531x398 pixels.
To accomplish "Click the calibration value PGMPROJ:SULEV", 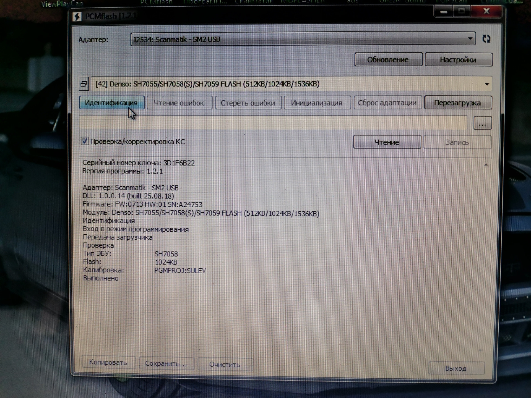I will point(180,270).
